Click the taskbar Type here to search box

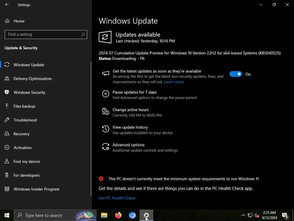tap(55, 215)
